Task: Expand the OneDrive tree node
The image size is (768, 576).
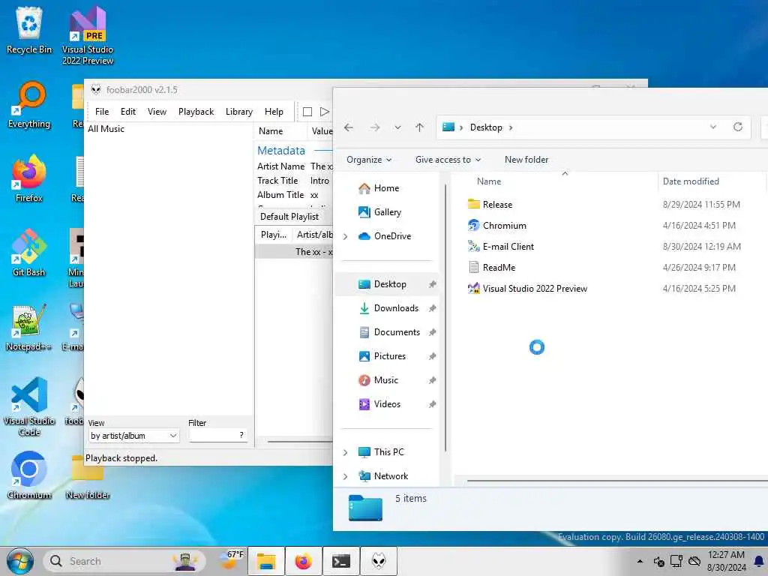Action: (345, 236)
